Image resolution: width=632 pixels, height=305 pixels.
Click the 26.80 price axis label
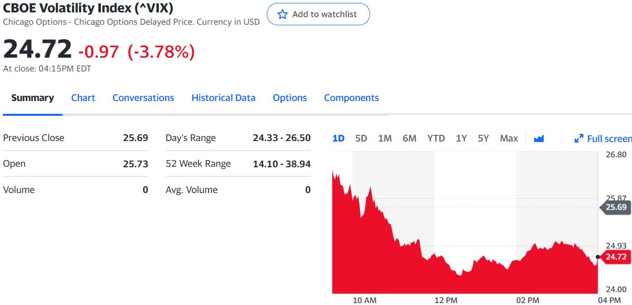[x=616, y=154]
